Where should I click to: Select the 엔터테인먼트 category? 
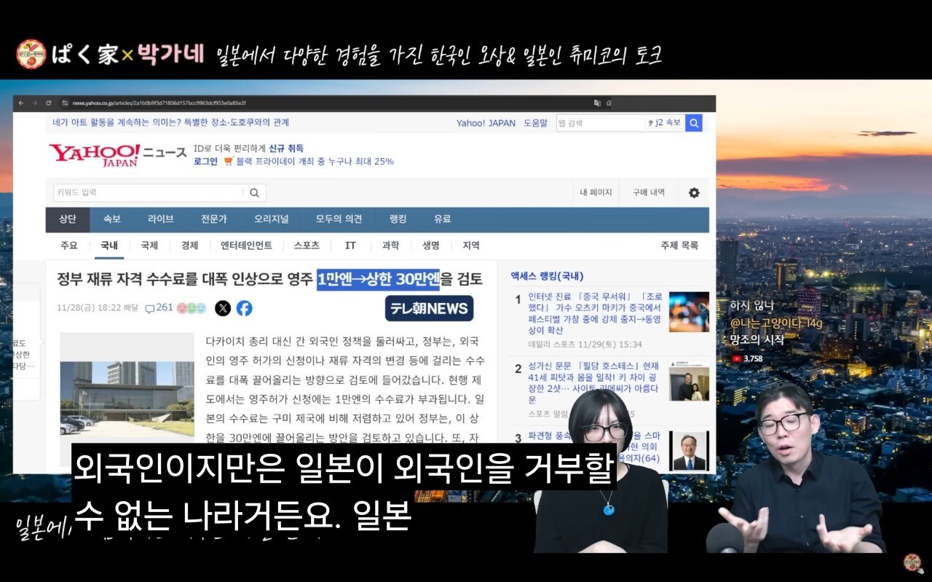(x=246, y=245)
